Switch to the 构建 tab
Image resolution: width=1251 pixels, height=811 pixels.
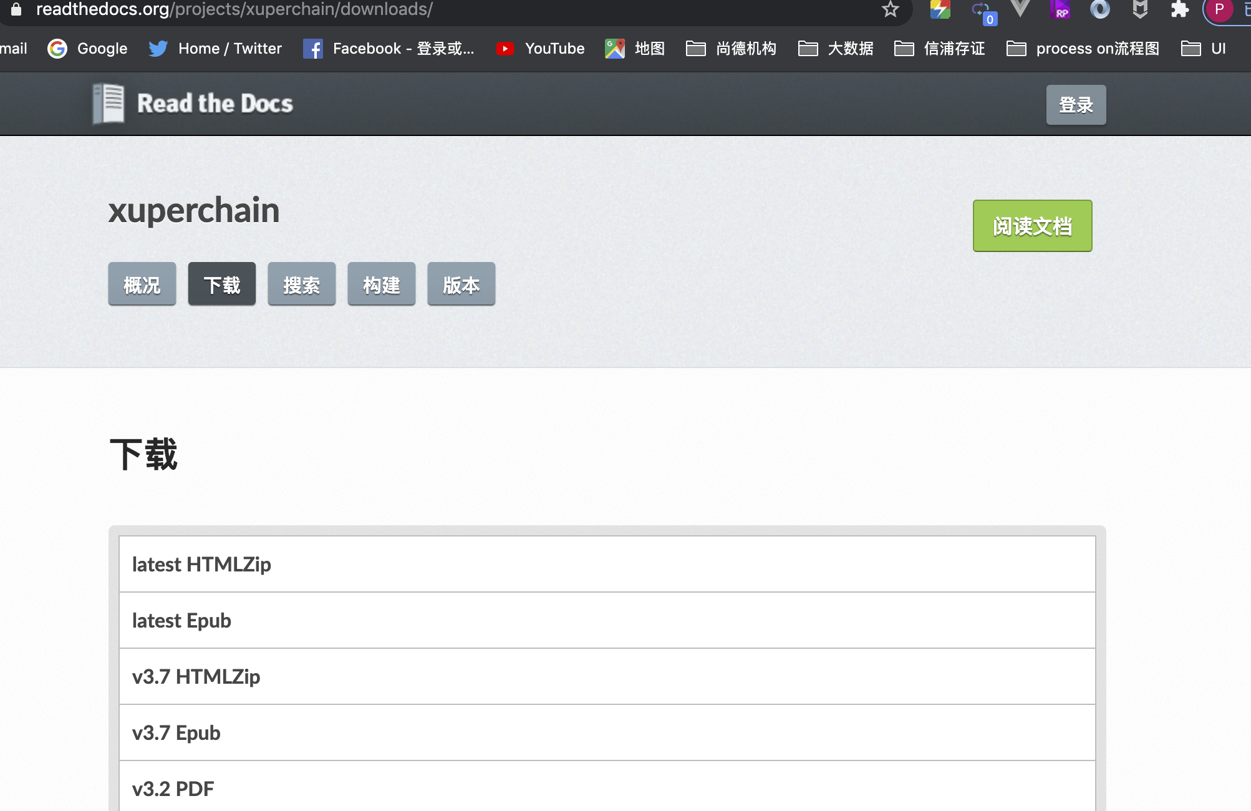pos(381,284)
